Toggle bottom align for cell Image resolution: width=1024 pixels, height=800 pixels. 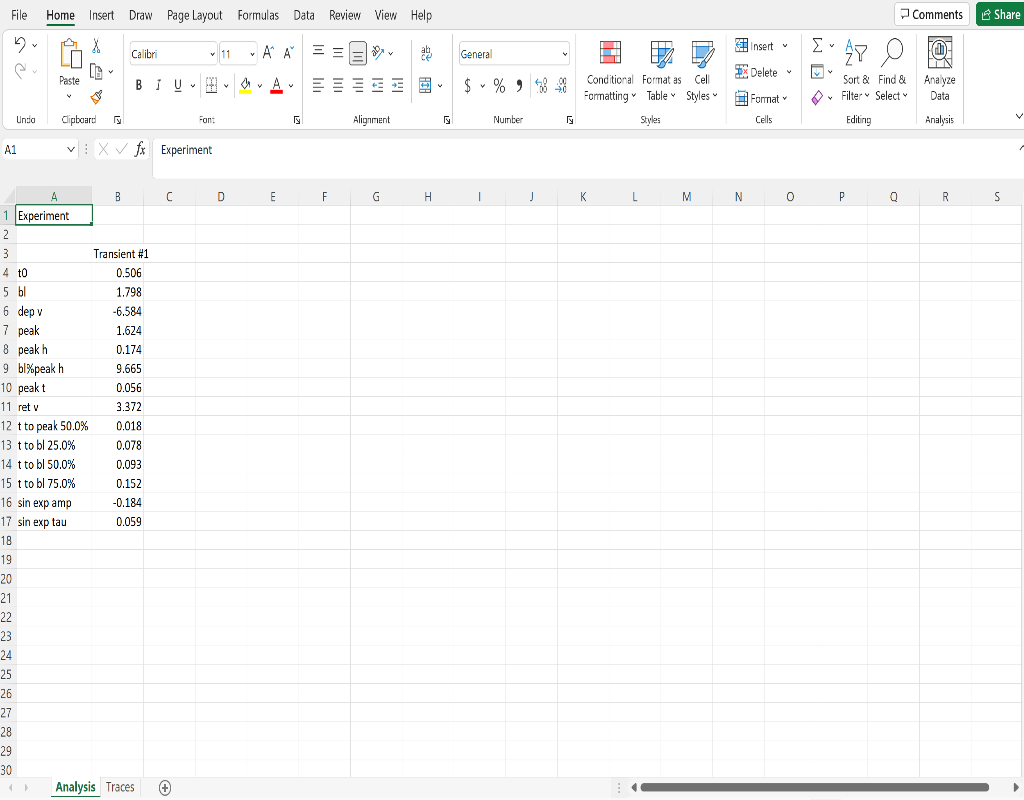point(357,53)
